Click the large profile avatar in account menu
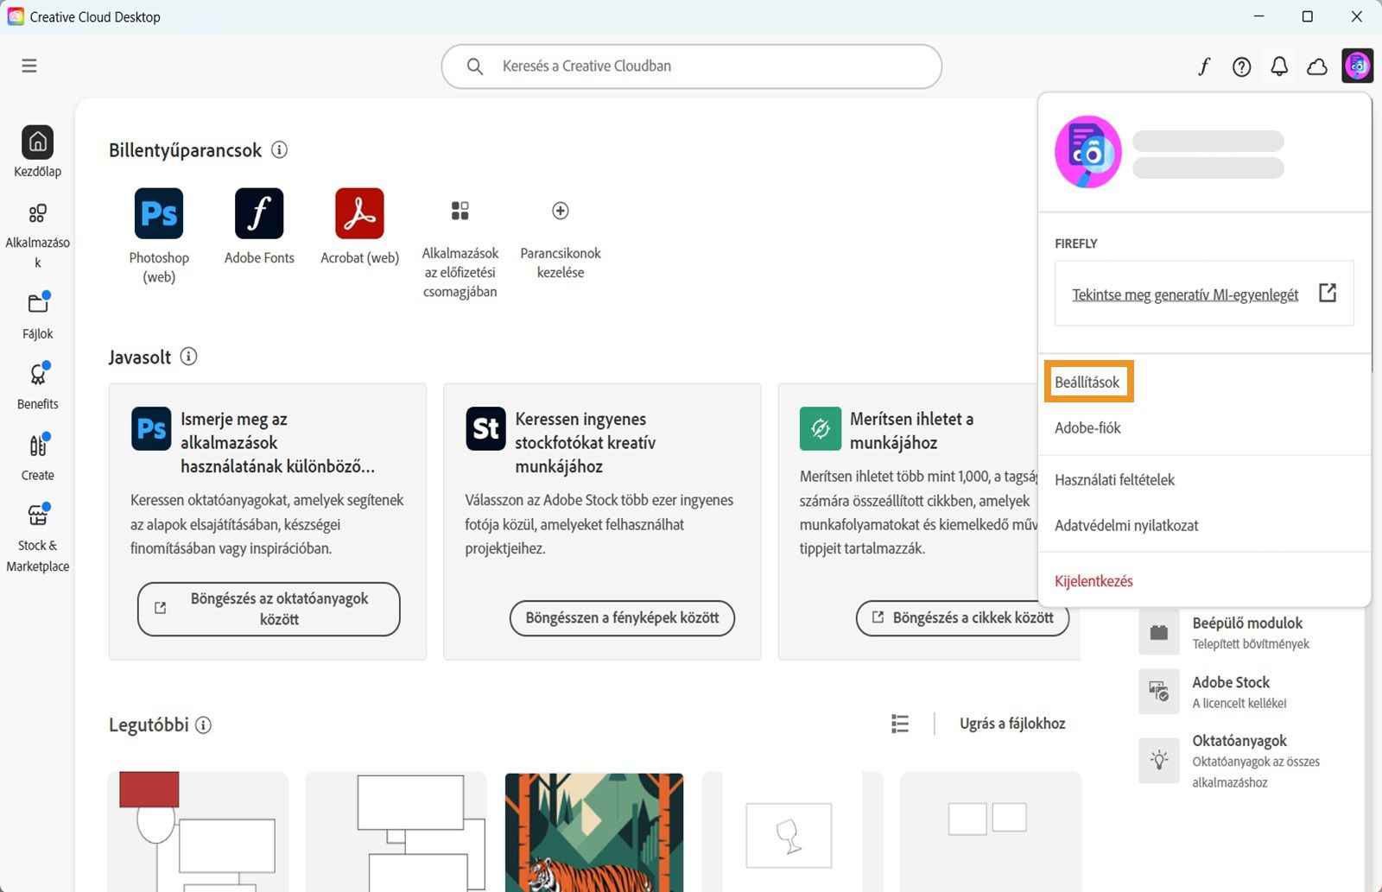Image resolution: width=1382 pixels, height=892 pixels. tap(1088, 152)
